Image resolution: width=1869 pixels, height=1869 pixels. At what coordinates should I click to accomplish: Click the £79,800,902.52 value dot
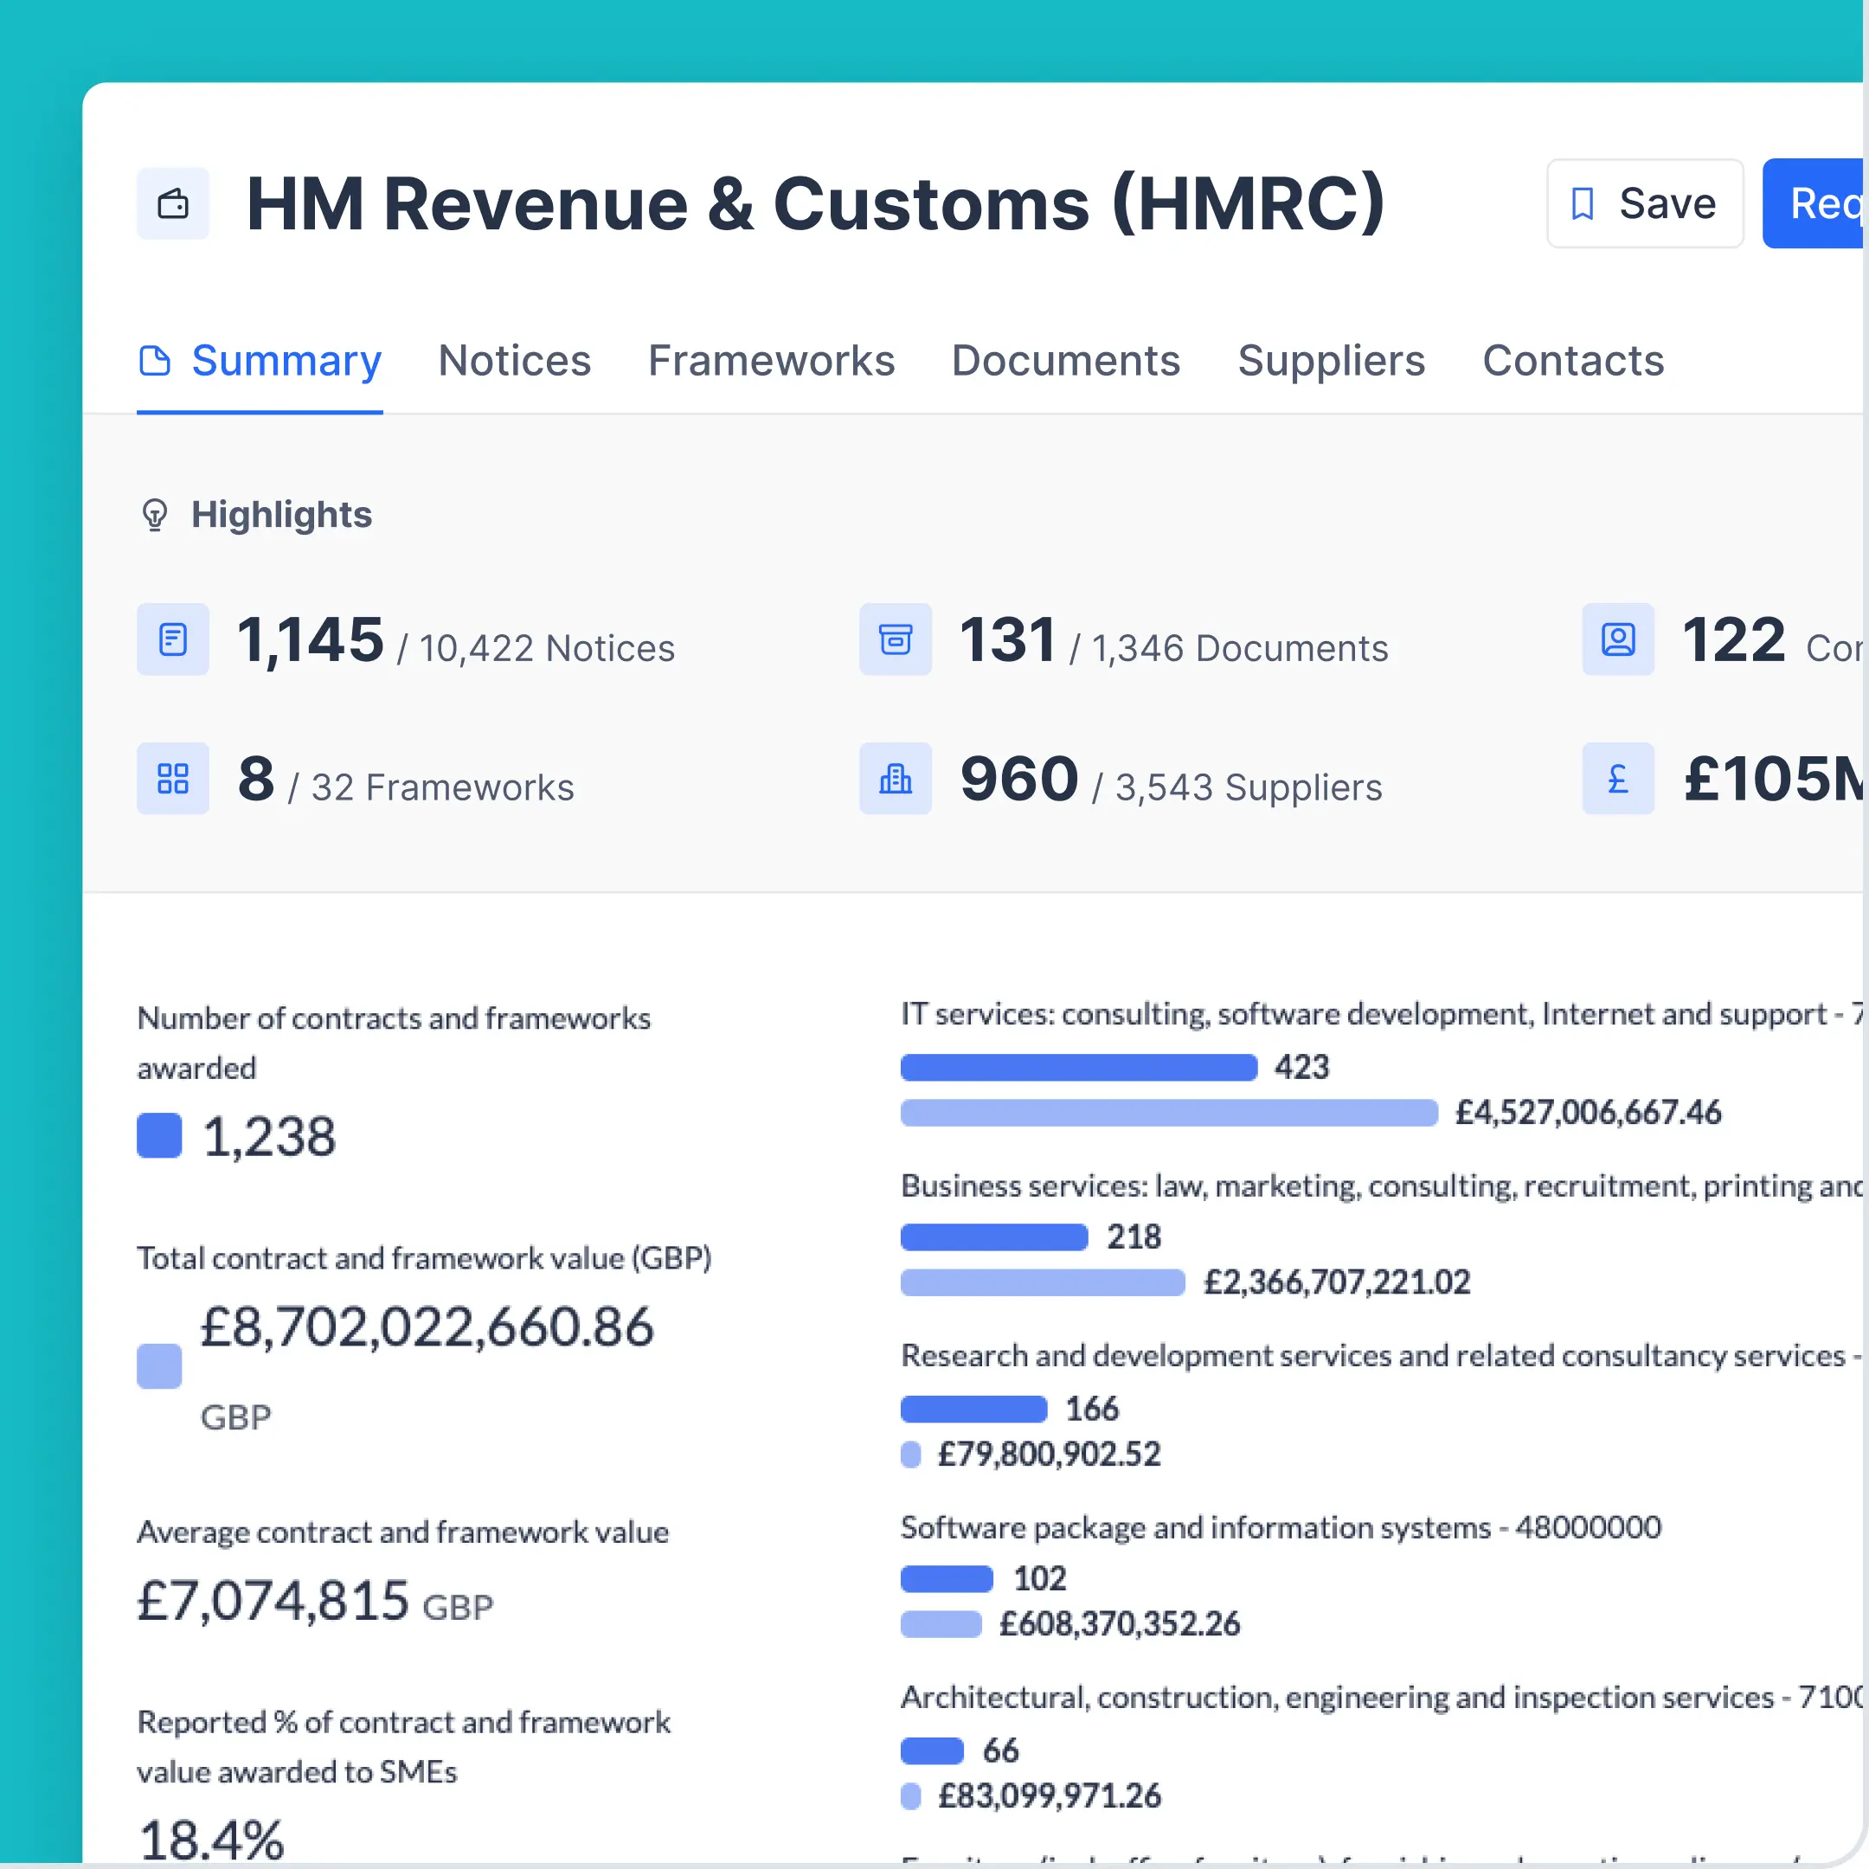[910, 1455]
